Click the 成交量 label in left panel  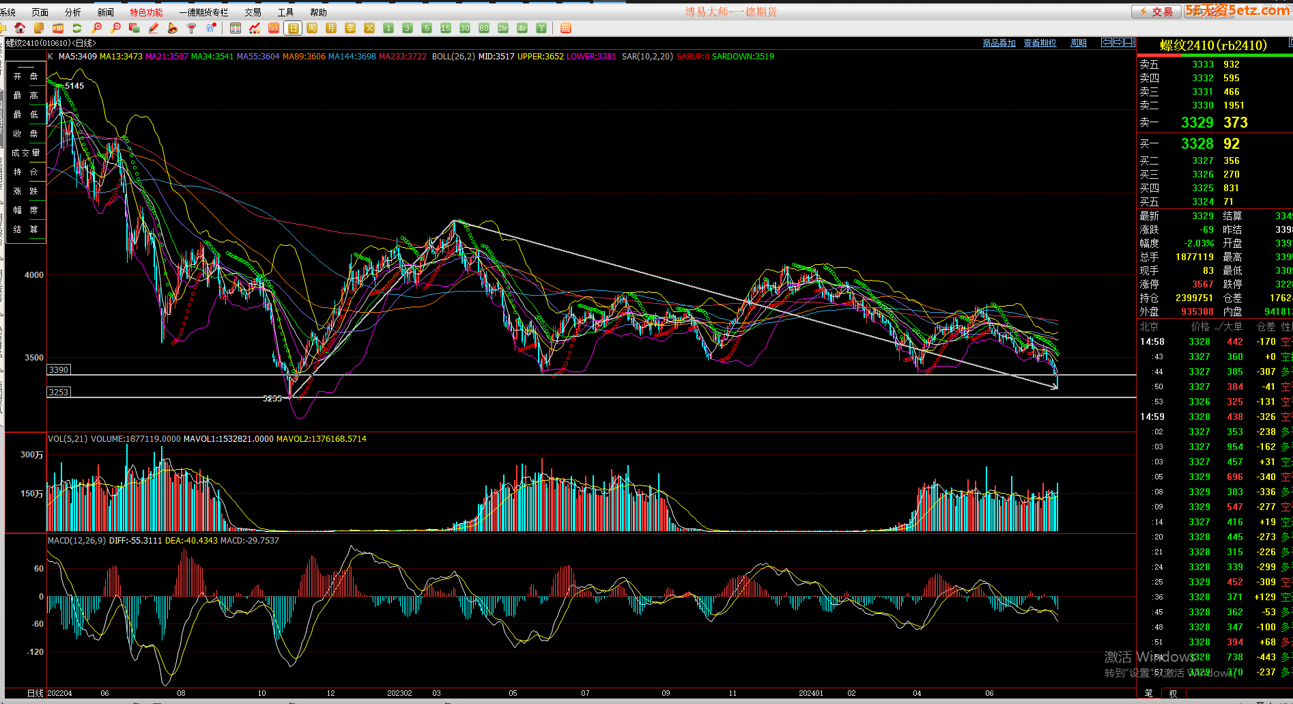[x=25, y=153]
